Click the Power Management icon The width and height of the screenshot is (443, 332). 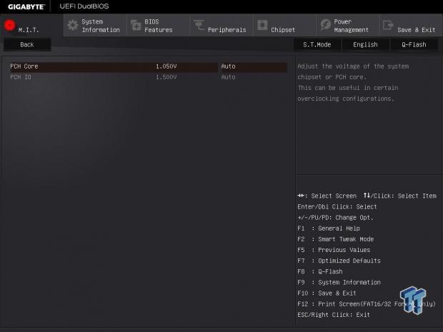(324, 25)
